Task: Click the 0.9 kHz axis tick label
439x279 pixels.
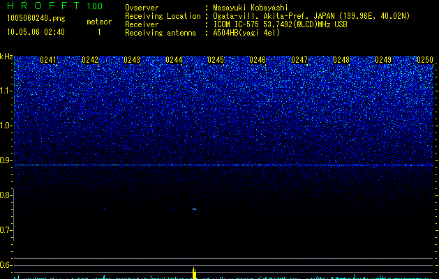Action: (x=6, y=160)
